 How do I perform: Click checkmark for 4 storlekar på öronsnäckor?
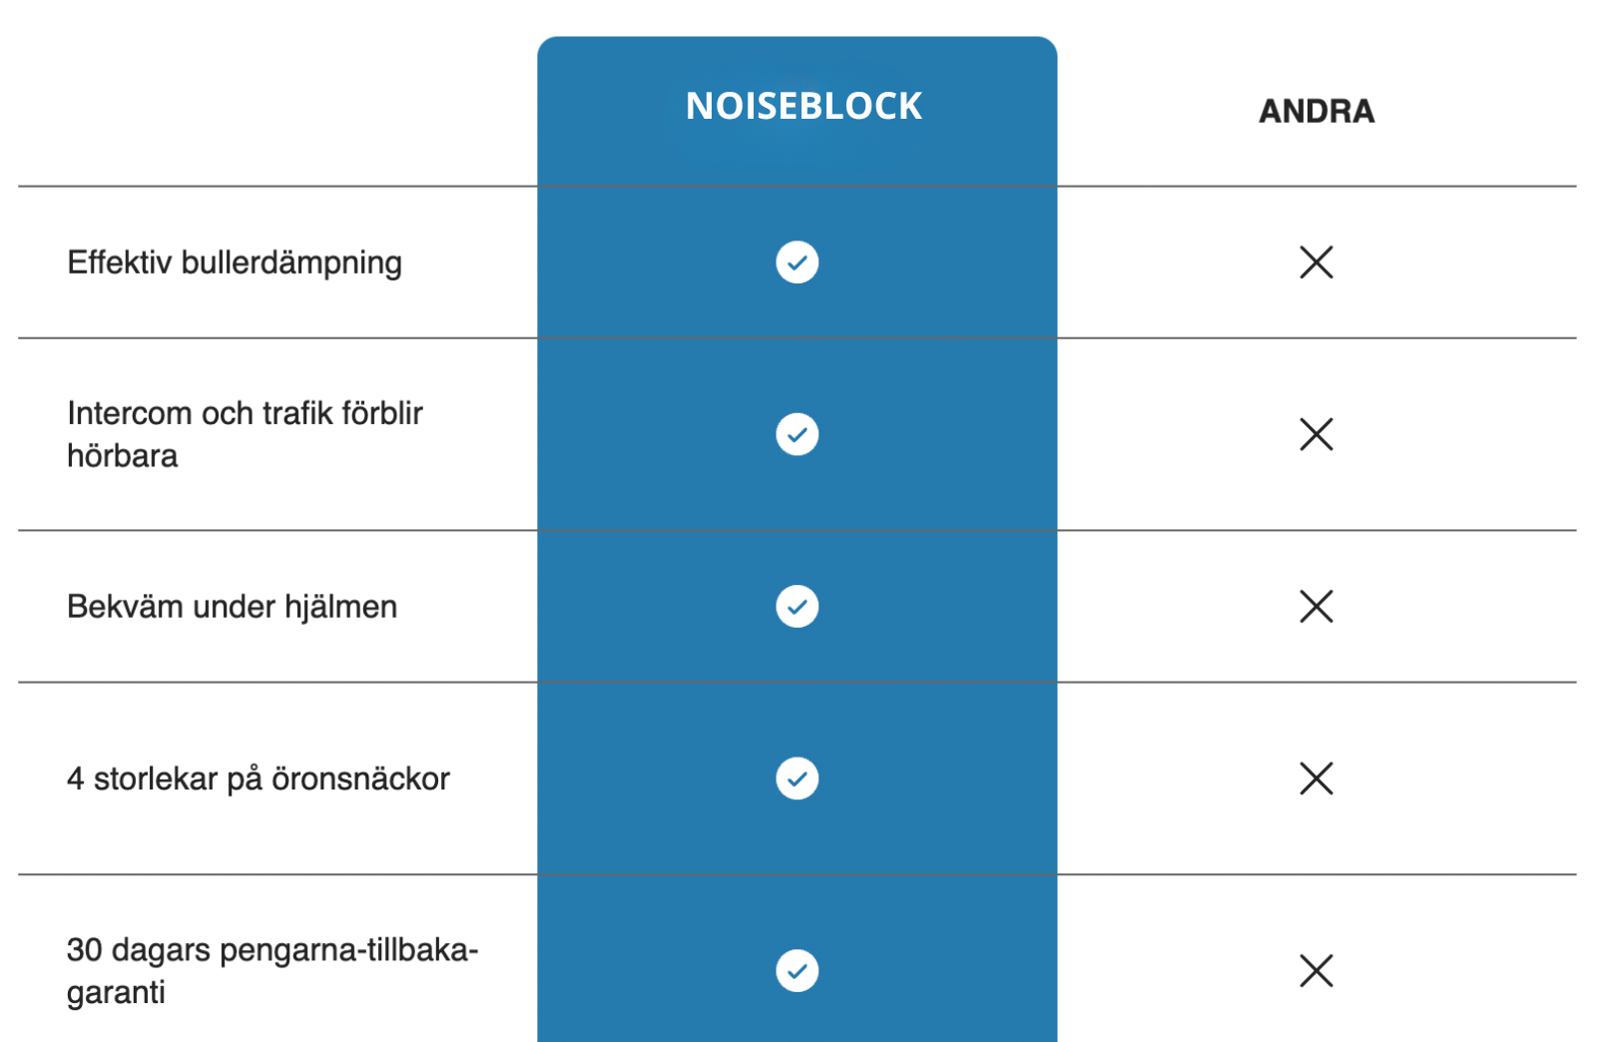point(797,779)
